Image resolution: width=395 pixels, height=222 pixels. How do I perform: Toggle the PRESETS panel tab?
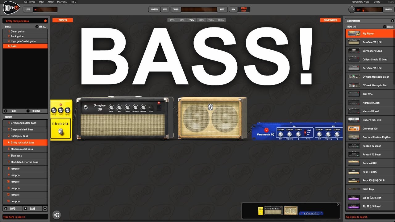point(63,20)
